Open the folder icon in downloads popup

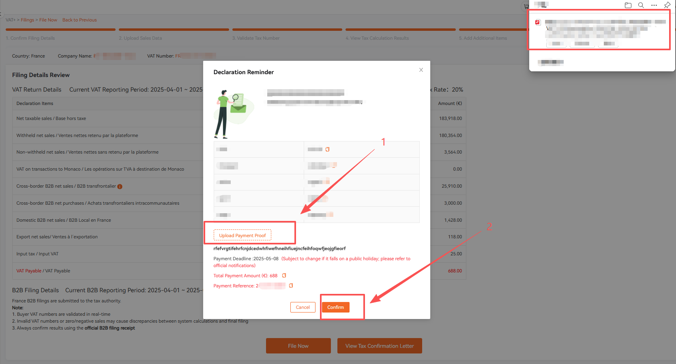(x=628, y=5)
